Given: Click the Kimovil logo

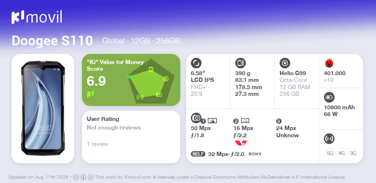Looking at the screenshot, I should [x=37, y=17].
